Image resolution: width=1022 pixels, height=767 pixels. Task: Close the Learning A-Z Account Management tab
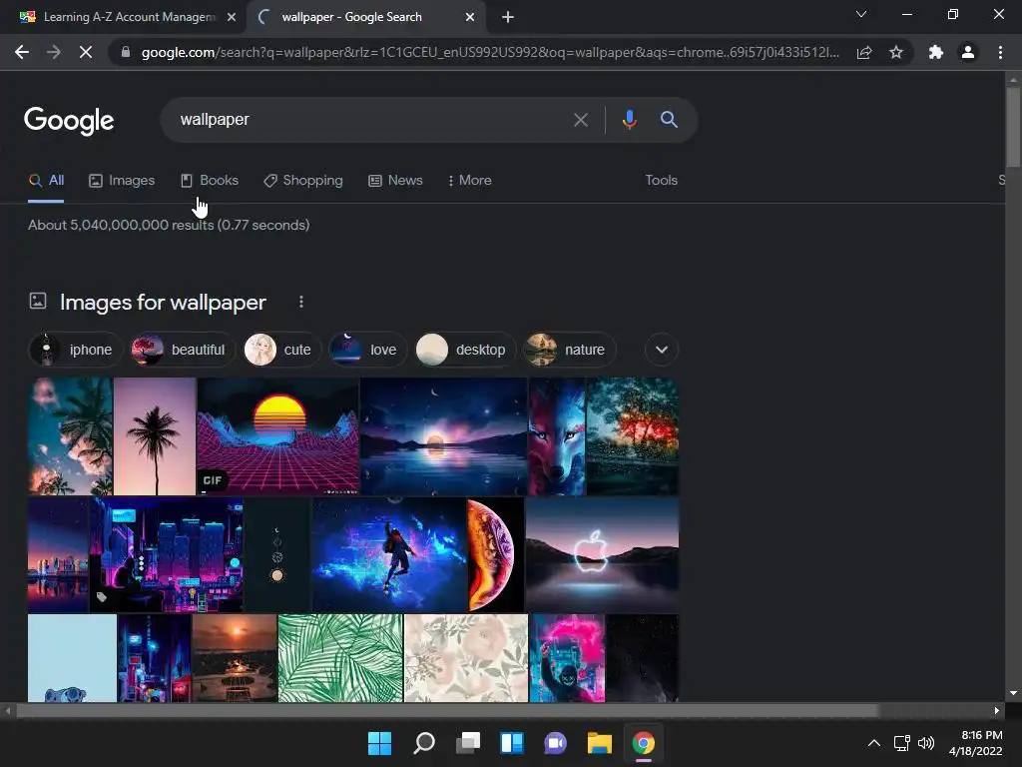tap(232, 17)
